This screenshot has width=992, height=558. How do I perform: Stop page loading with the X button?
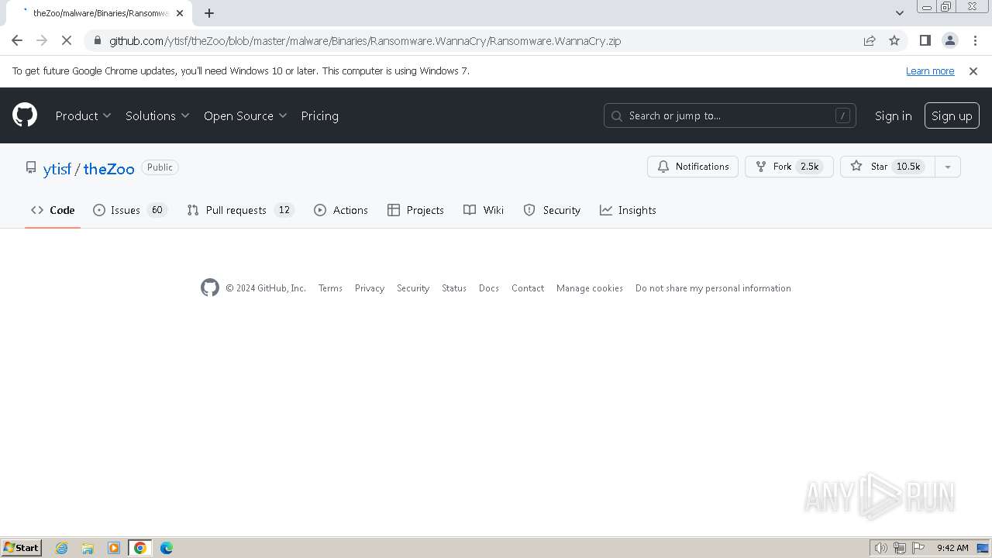click(67, 40)
